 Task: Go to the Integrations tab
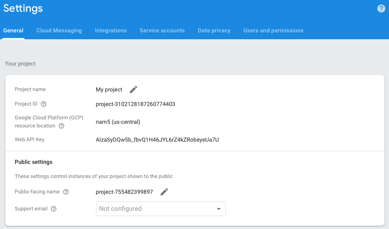click(x=111, y=30)
